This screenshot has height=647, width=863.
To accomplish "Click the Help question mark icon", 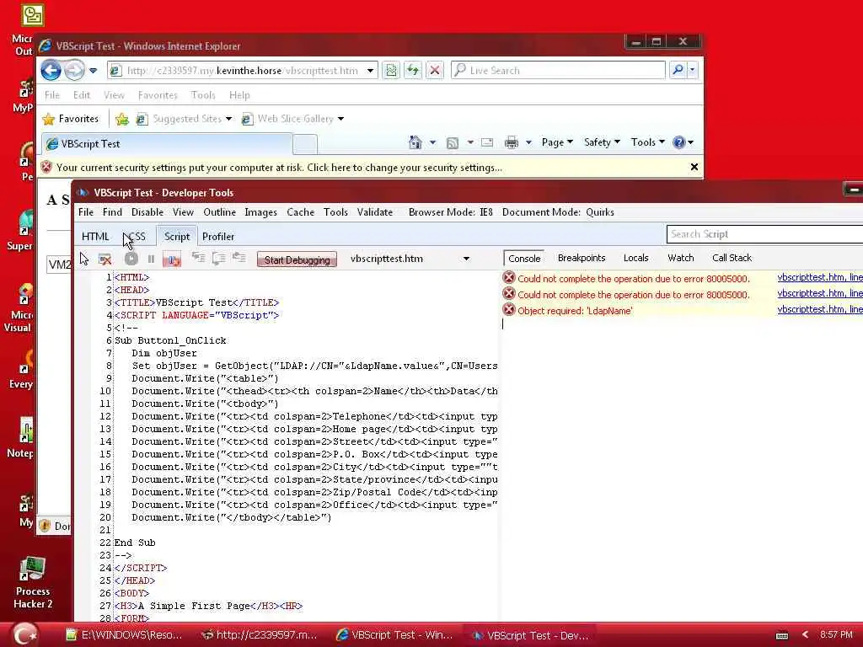I will click(x=679, y=142).
